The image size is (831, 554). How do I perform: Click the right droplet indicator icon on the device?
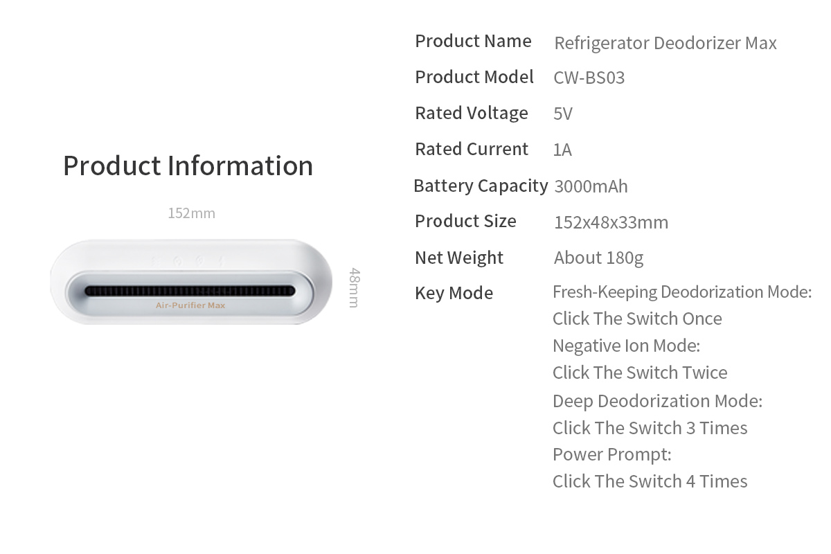point(199,261)
